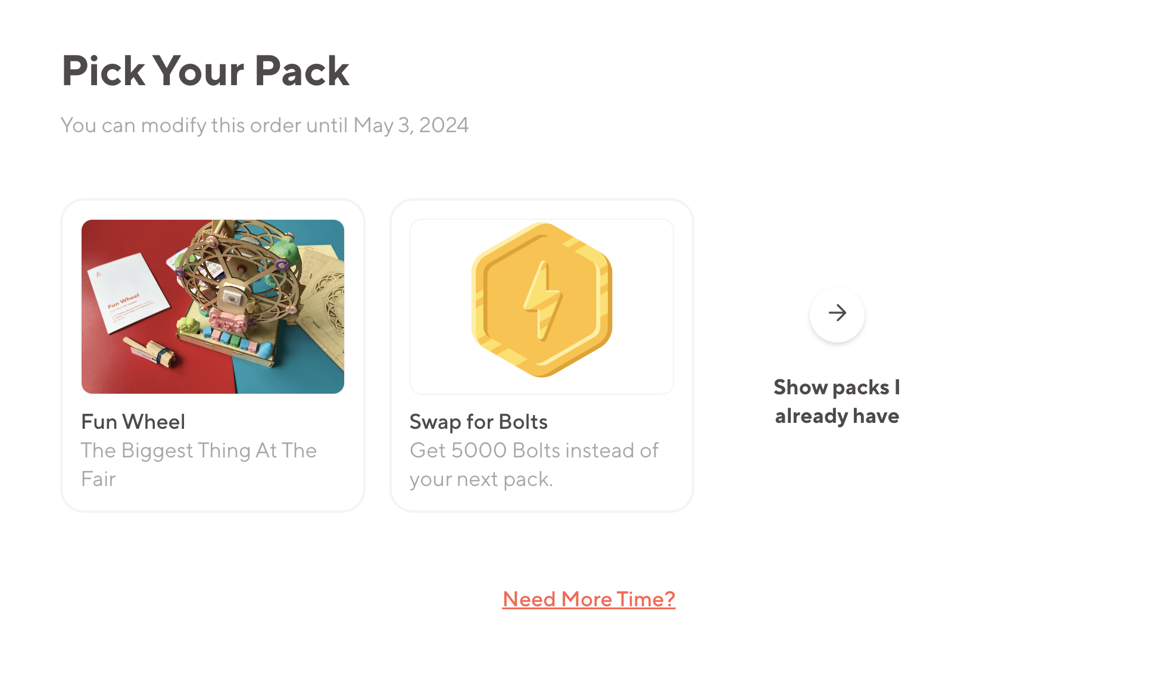Viewport: 1173px width, 673px height.
Task: Click the colored blocks at Ferris wheel base
Action: tap(230, 339)
